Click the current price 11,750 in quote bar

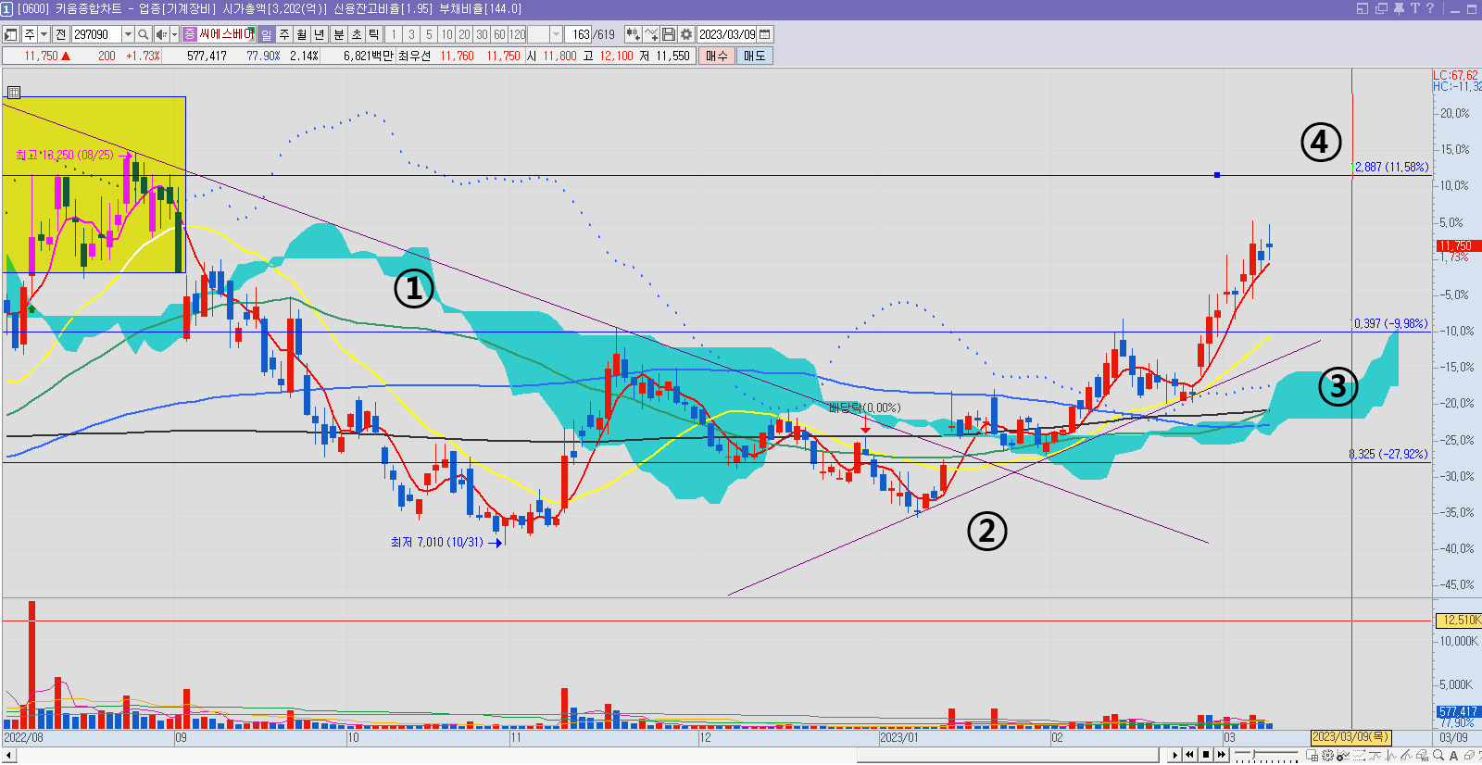coord(41,56)
